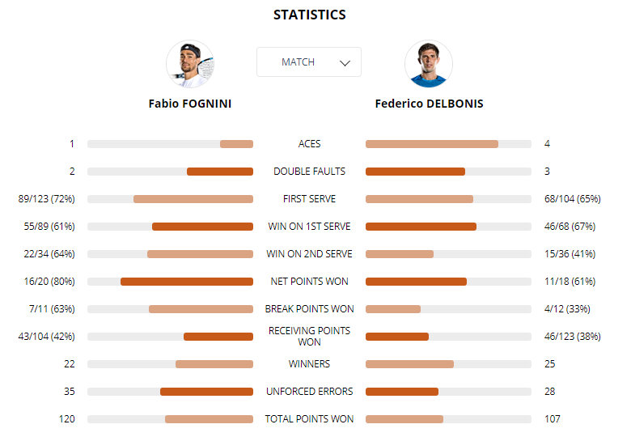This screenshot has width=631, height=437.
Task: Click Fognini's ACES bar
Action: click(x=170, y=144)
